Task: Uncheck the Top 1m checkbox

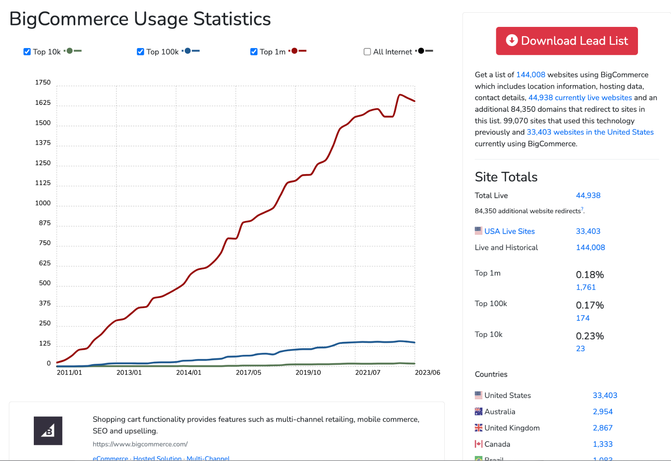Action: tap(254, 51)
